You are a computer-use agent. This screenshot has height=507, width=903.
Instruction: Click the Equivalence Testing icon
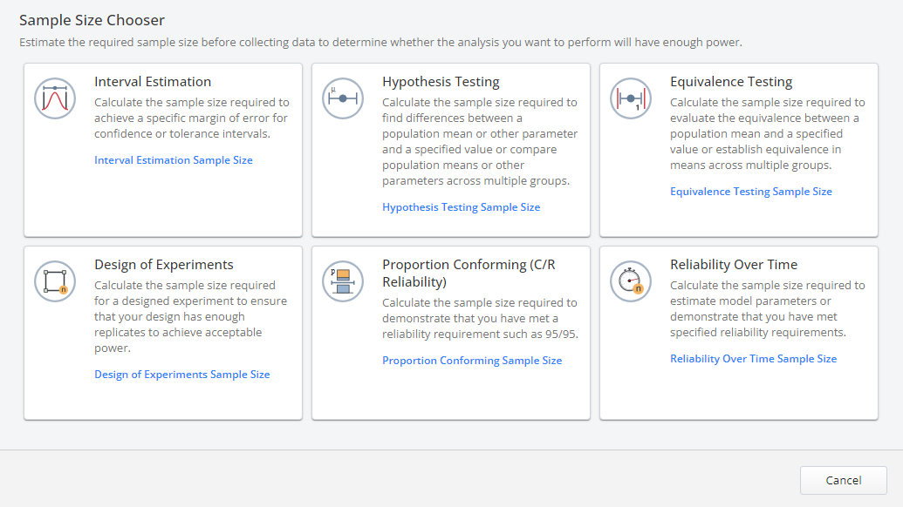tap(630, 98)
